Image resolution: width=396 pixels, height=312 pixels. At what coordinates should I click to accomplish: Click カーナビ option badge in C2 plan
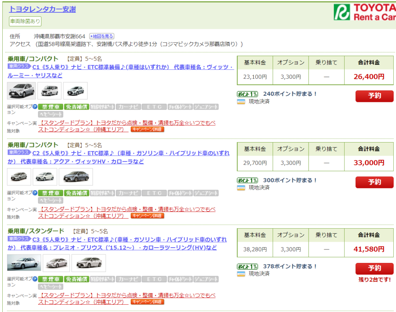pyautogui.click(x=128, y=193)
